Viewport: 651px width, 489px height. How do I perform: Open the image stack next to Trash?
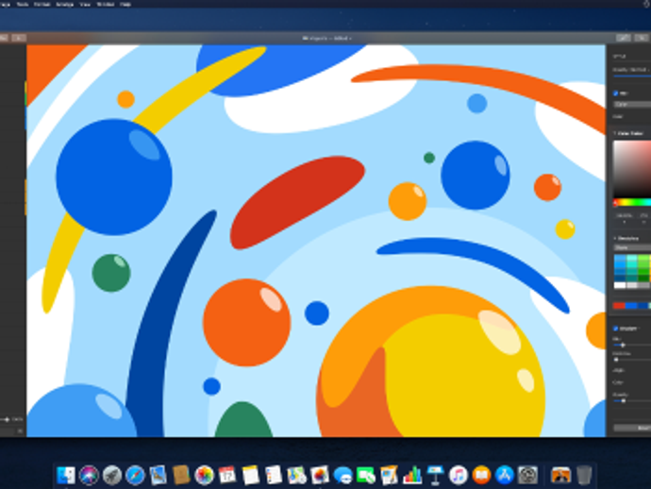point(560,475)
